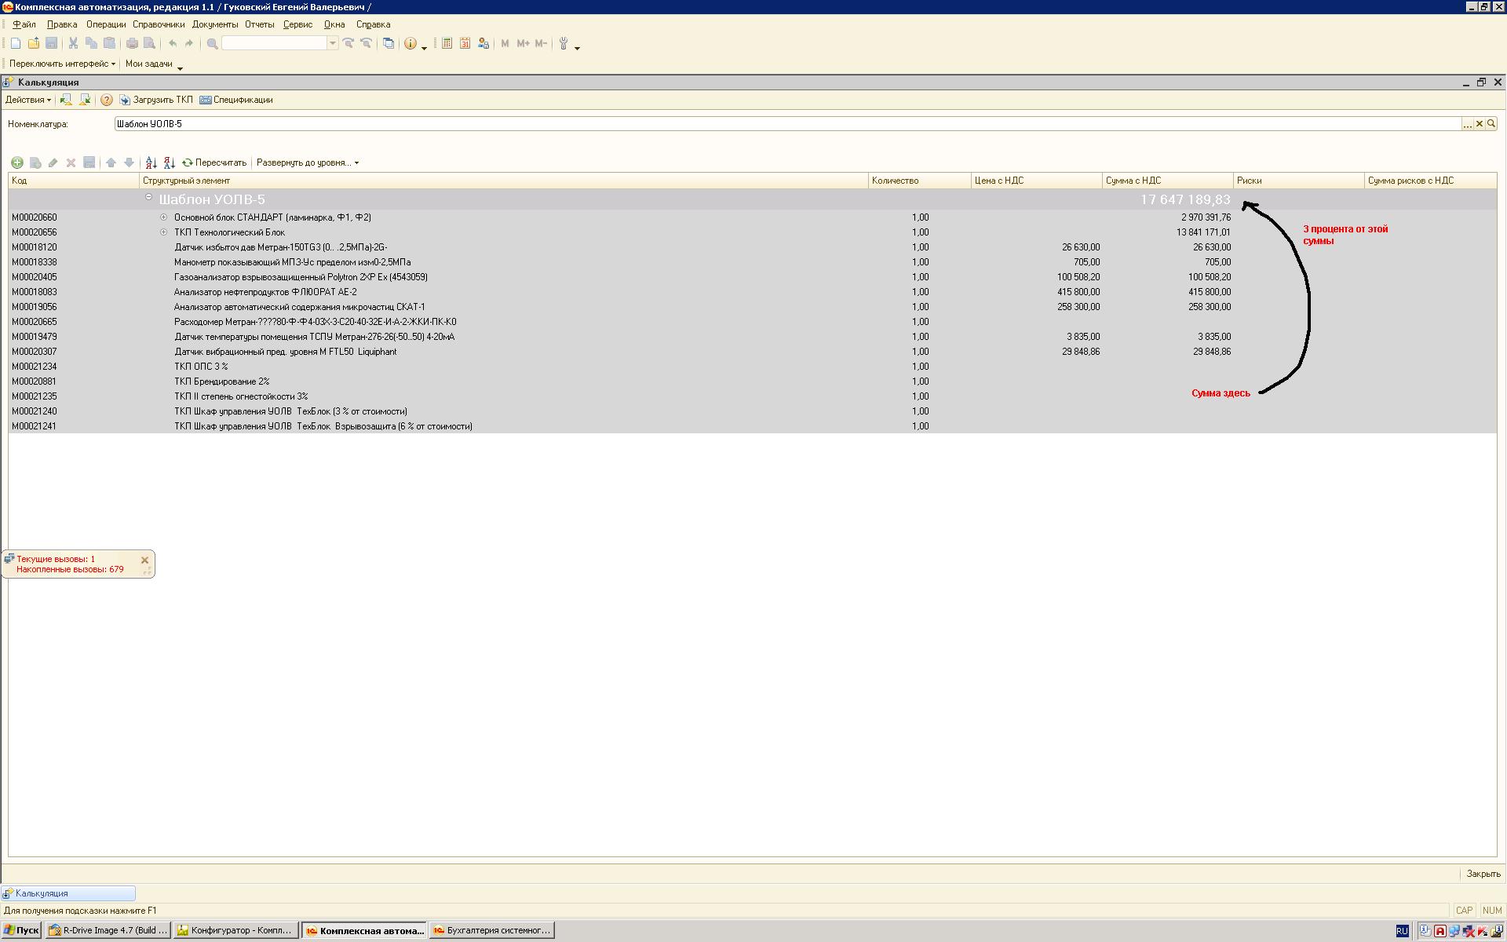1507x942 pixels.
Task: Open the Документы menu
Action: [x=214, y=24]
